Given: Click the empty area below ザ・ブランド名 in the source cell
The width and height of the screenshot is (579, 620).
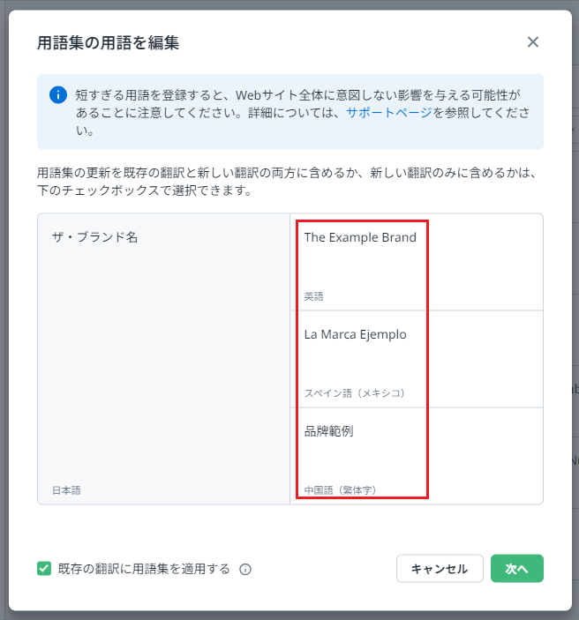Looking at the screenshot, I should [163, 362].
